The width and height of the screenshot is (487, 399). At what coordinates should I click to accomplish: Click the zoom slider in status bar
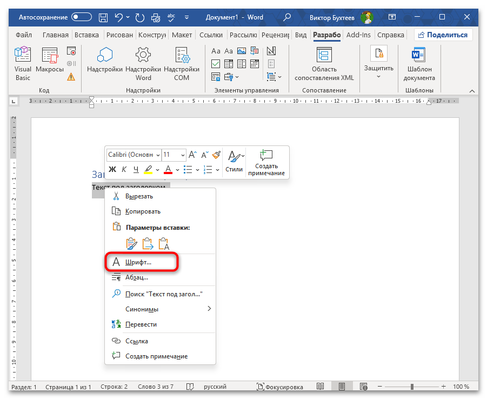412,387
